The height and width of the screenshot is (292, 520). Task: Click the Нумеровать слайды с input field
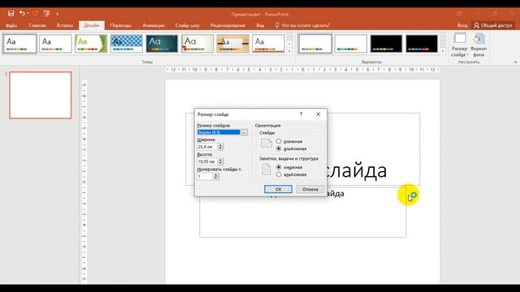pyautogui.click(x=205, y=177)
